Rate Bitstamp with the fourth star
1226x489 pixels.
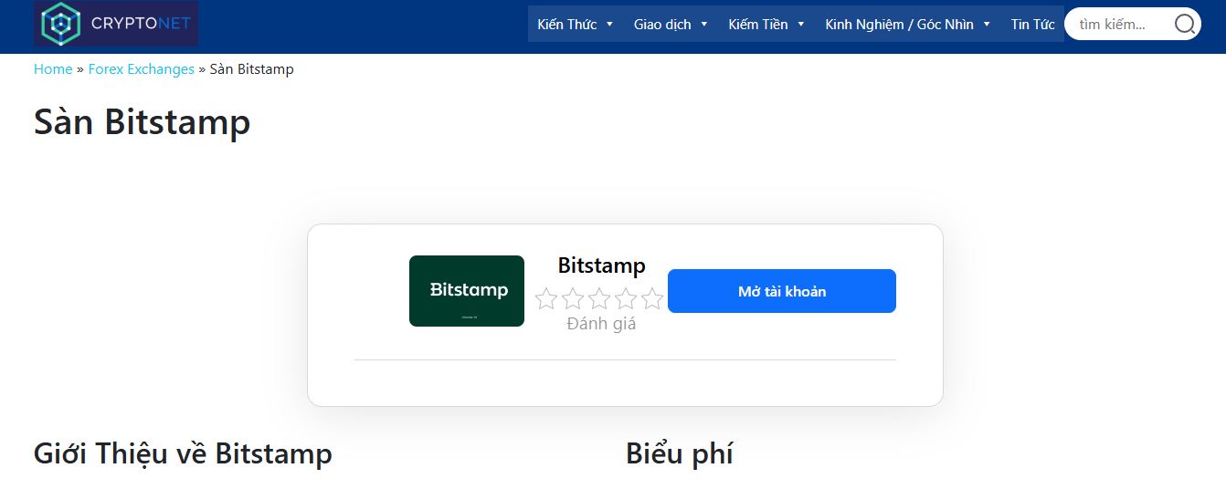point(626,298)
